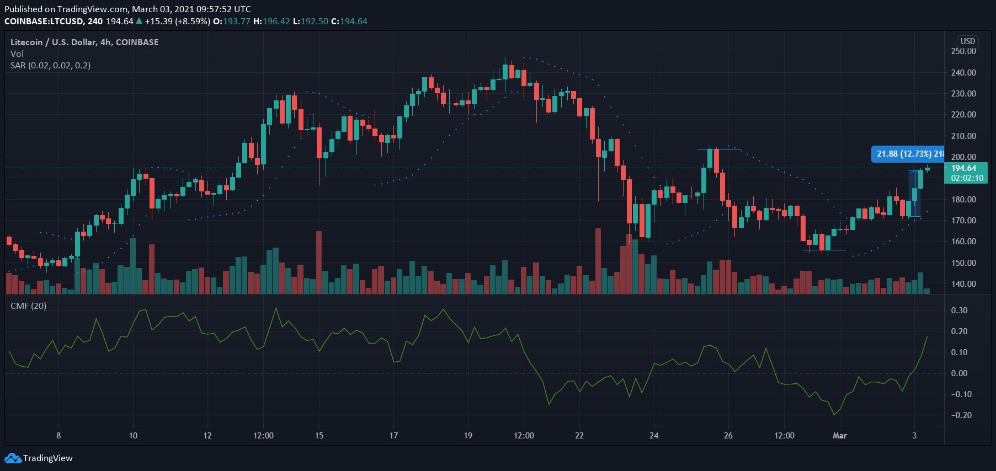
Task: Click the 170.00 price axis label
Action: 963,220
